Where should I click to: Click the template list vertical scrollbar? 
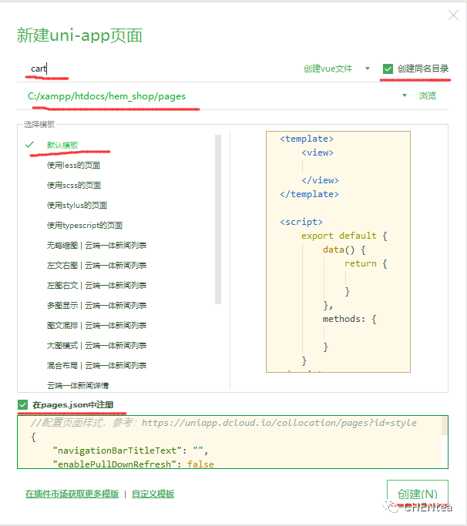pyautogui.click(x=218, y=219)
